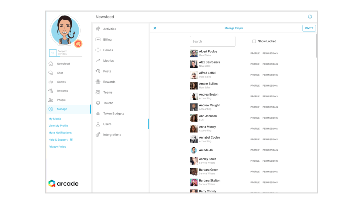Open PROFILE for Alex Desrosiers
Image resolution: width=363 pixels, height=204 pixels.
pos(255,64)
